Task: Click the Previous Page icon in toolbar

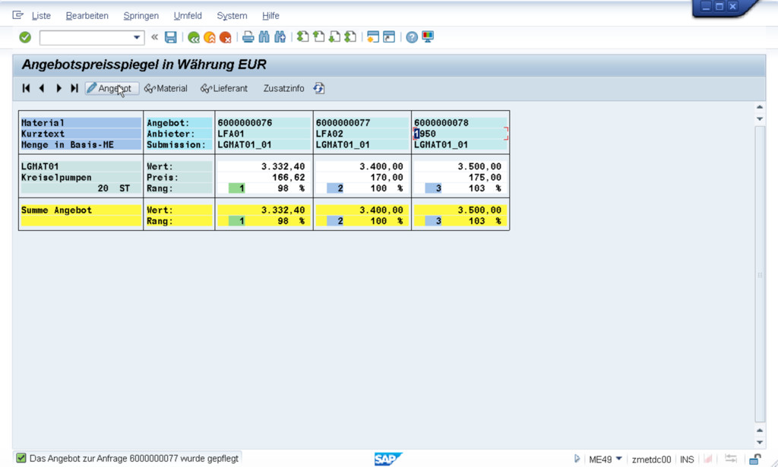Action: click(318, 37)
